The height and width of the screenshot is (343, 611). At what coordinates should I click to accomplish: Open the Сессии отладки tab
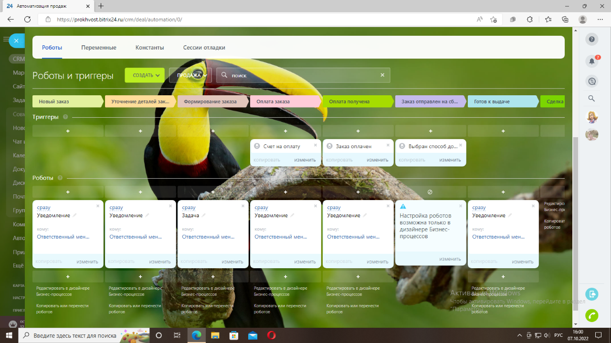click(204, 48)
